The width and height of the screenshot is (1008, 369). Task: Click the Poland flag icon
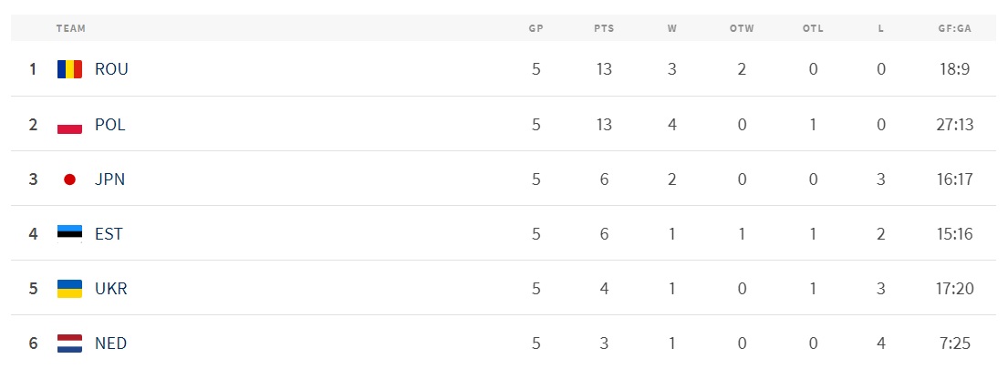pyautogui.click(x=69, y=125)
